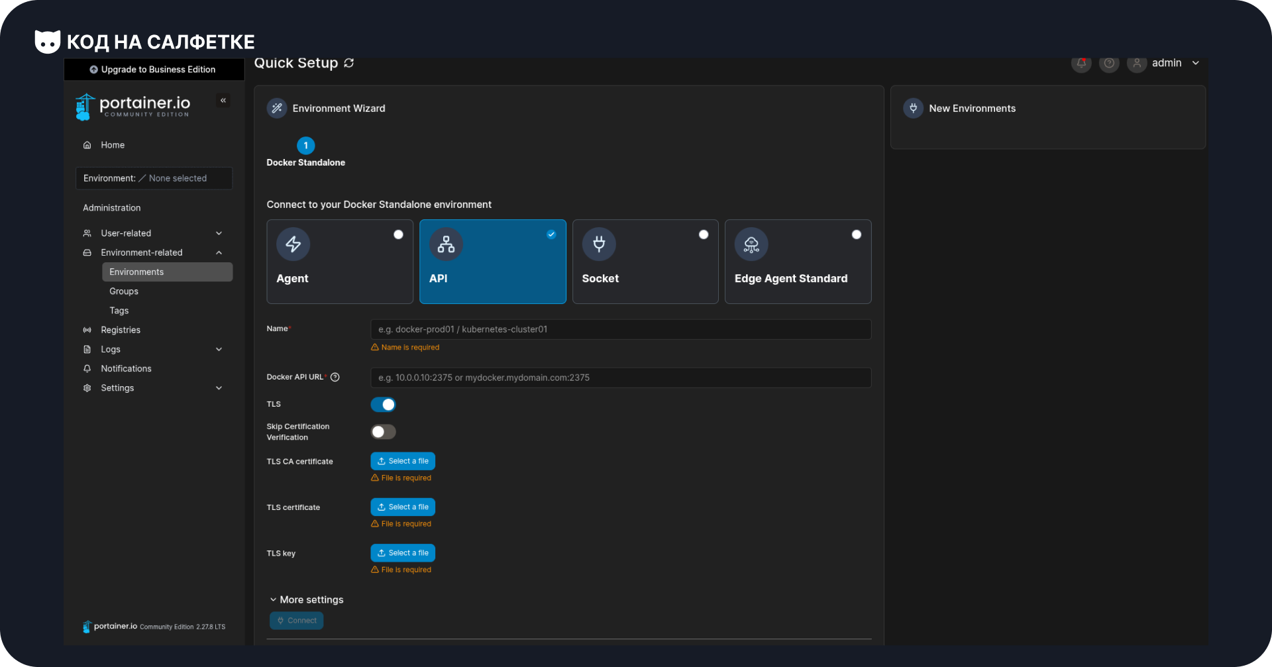Click 'File is required' under TLS key

tap(406, 570)
